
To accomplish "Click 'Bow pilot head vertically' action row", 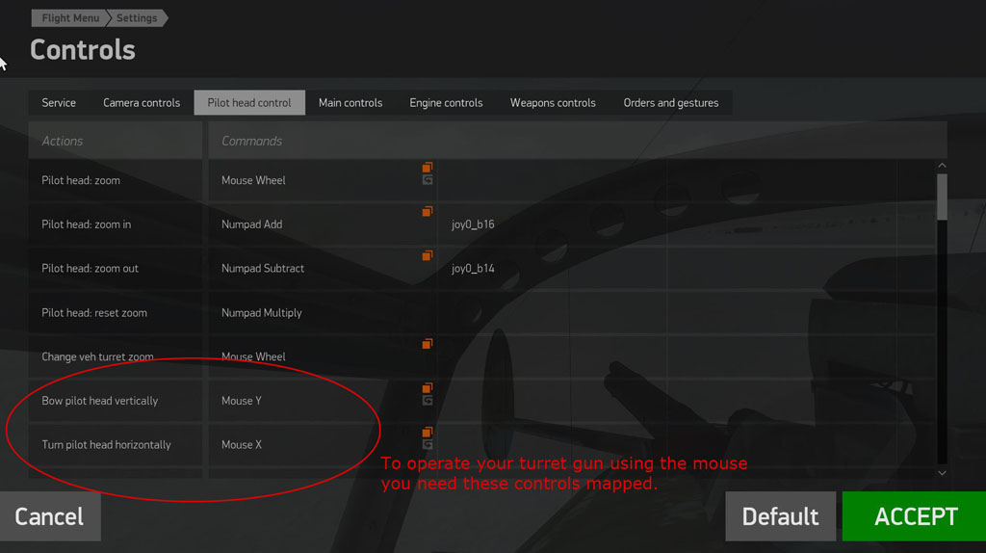I will [x=116, y=401].
